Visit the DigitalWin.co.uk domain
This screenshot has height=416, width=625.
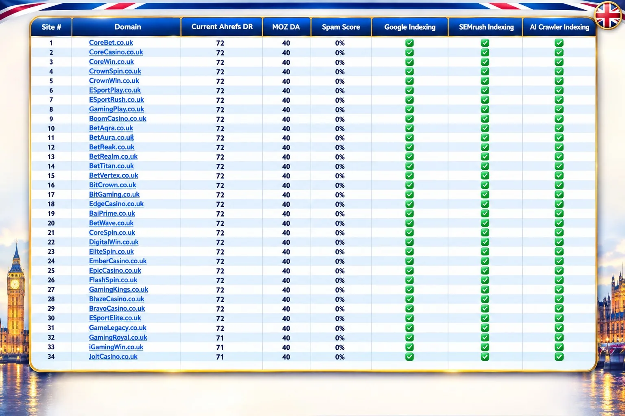click(114, 242)
